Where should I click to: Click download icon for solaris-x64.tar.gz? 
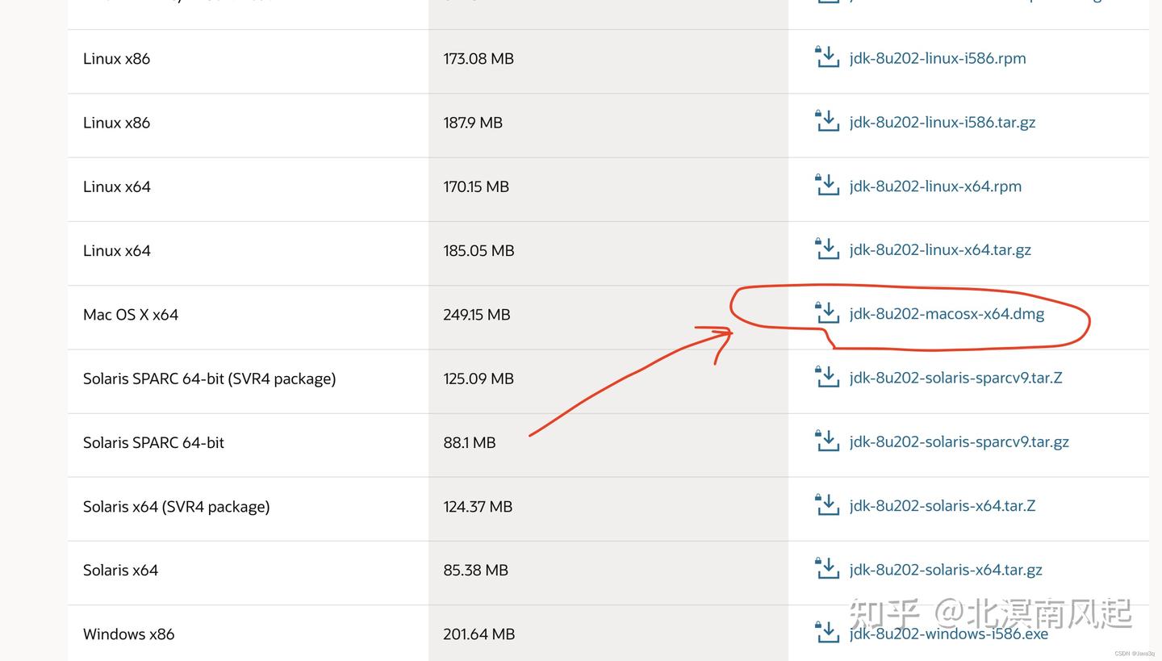click(827, 568)
